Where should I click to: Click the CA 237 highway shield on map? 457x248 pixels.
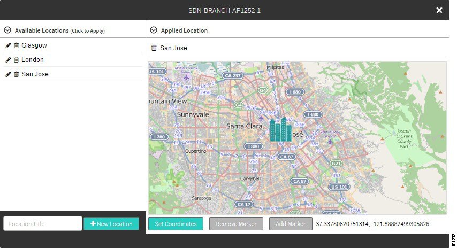coord(233,76)
